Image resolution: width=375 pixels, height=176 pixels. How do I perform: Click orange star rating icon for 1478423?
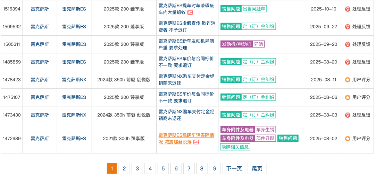coord(348,80)
